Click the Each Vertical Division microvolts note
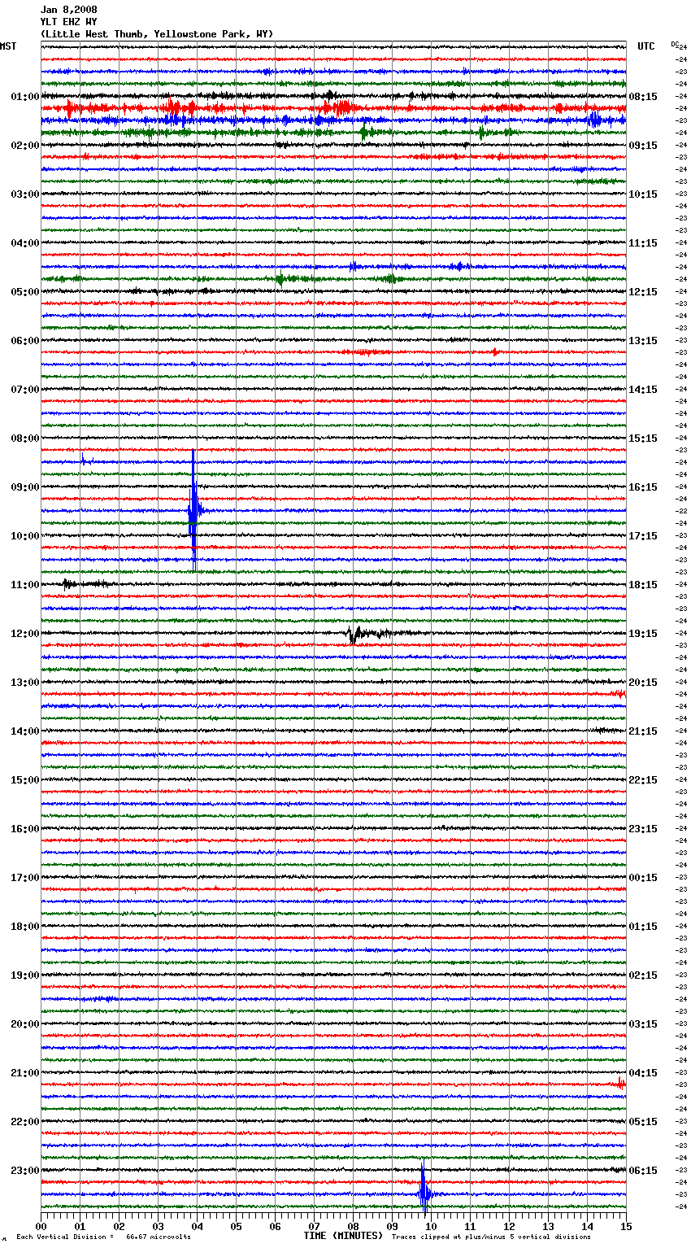691x1248 pixels. [103, 1237]
